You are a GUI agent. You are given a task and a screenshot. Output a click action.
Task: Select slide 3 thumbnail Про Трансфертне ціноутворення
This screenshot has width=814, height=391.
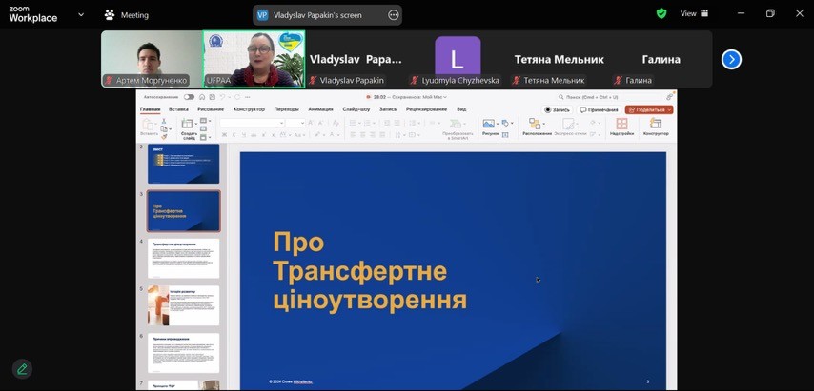(183, 211)
